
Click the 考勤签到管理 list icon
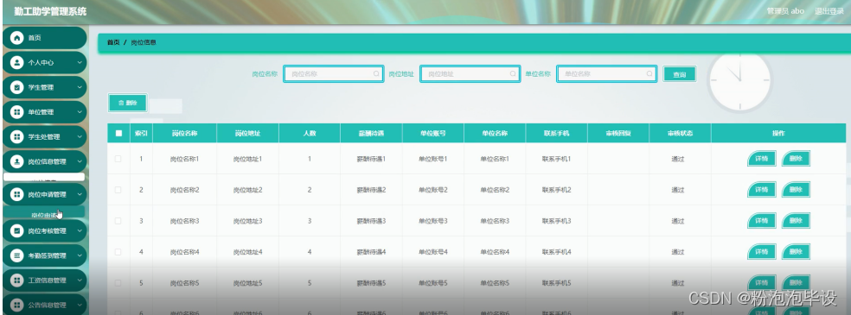click(x=17, y=255)
